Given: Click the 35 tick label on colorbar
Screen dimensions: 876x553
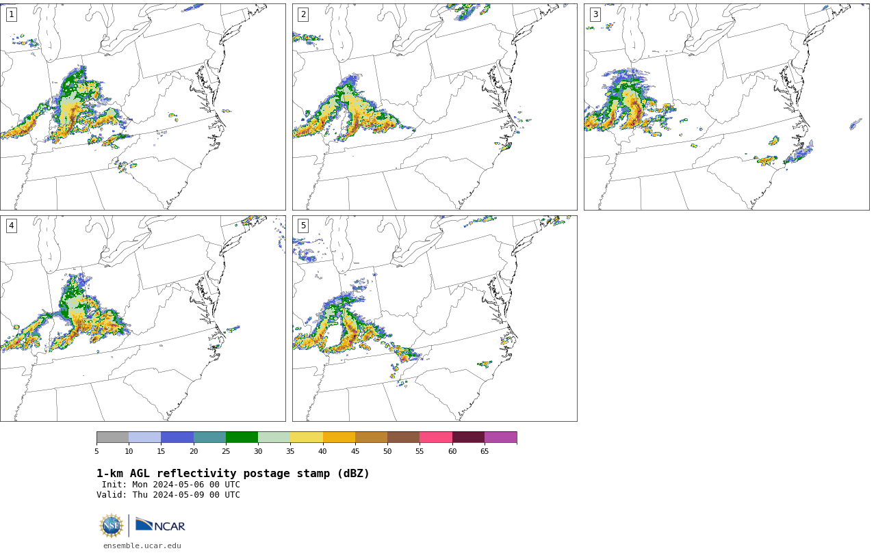Looking at the screenshot, I should pyautogui.click(x=290, y=451).
